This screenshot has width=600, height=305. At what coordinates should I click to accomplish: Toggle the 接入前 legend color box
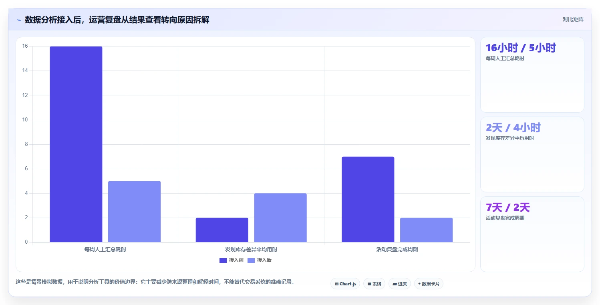[x=223, y=261]
